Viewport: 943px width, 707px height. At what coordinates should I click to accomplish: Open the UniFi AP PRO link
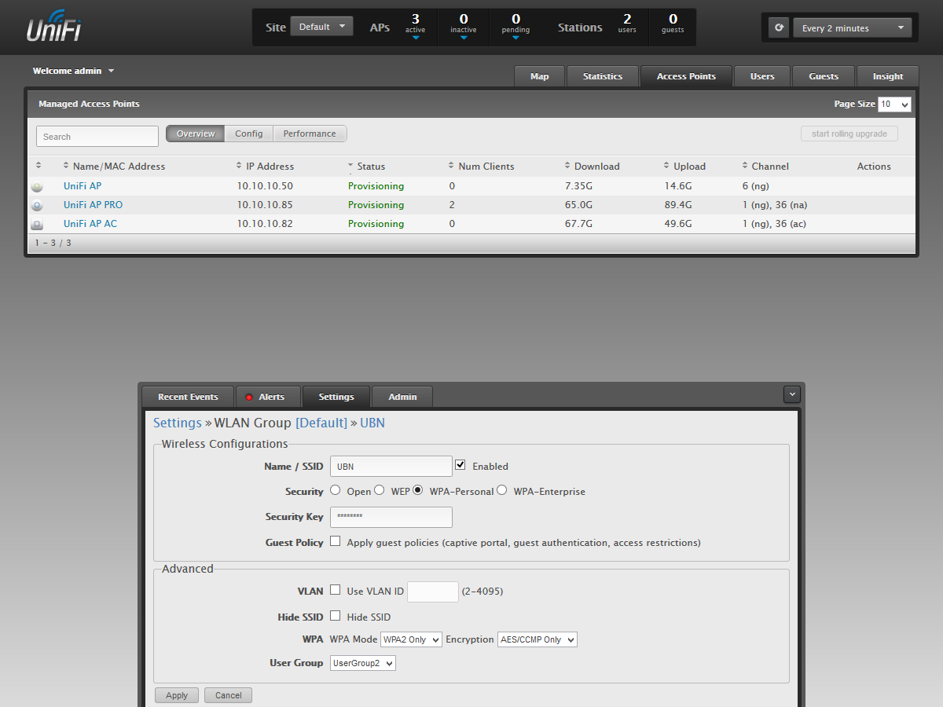point(93,205)
